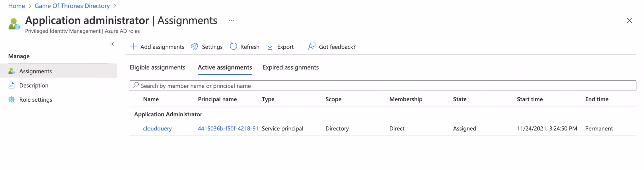Select the Active assignments tab
This screenshot has width=644, height=170.
coord(225,67)
